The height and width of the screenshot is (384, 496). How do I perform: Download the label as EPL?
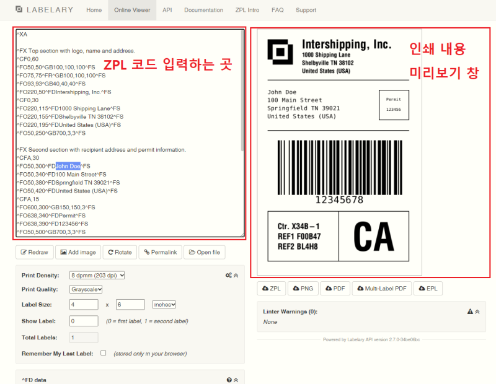tap(428, 288)
